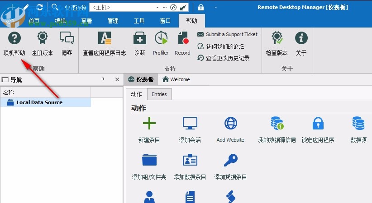Switch to the 管理 ribbon tab
The width and height of the screenshot is (372, 203).
tap(113, 21)
